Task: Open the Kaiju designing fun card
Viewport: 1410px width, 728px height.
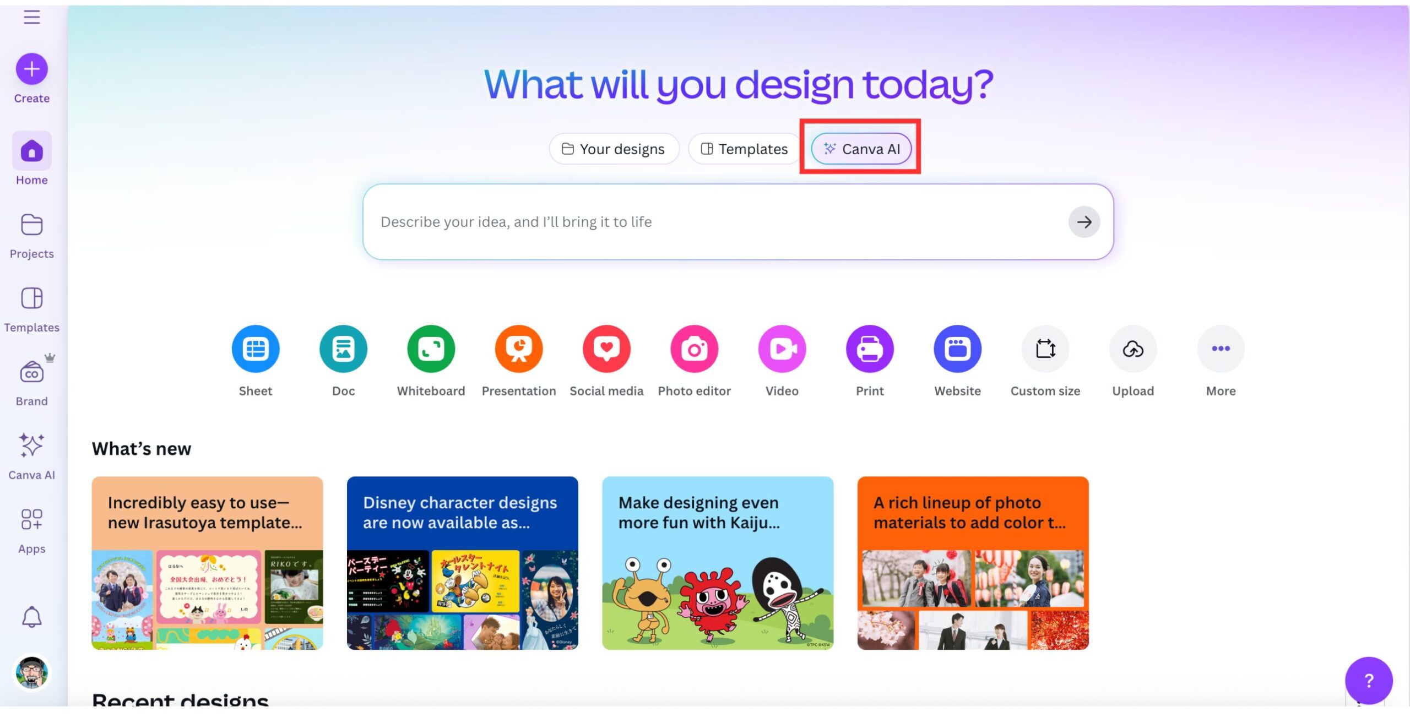Action: pos(718,563)
